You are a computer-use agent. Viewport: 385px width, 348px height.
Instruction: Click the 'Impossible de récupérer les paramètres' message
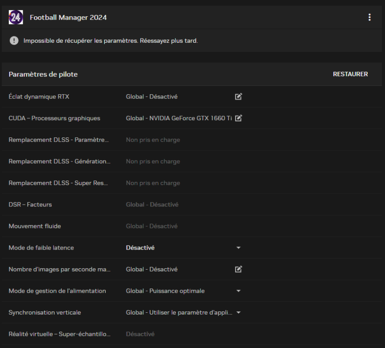[110, 41]
